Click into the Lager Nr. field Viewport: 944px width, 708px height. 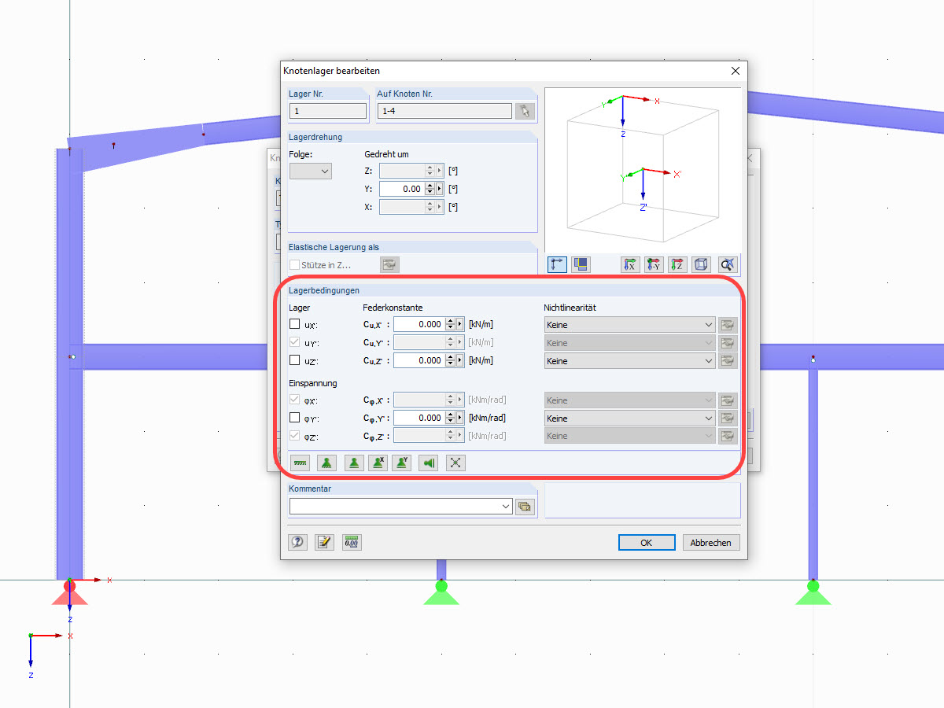pyautogui.click(x=328, y=112)
